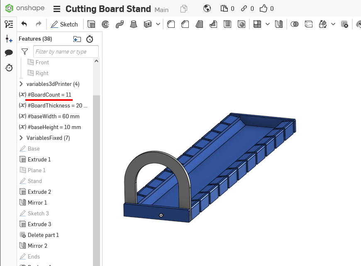Image resolution: width=361 pixels, height=266 pixels.
Task: Toggle the feature list panel icon
Action: click(9, 24)
